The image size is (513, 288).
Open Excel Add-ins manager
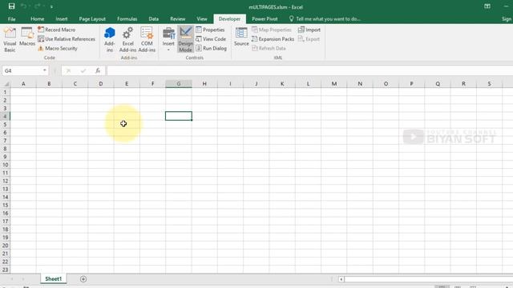coord(127,40)
